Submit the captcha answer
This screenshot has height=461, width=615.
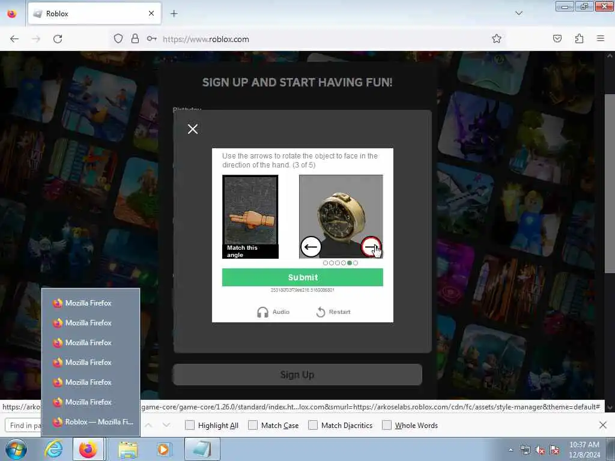pyautogui.click(x=303, y=277)
